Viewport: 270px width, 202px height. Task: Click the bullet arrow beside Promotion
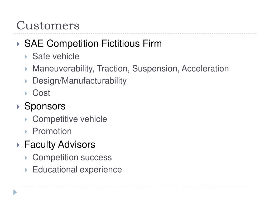pos(26,132)
